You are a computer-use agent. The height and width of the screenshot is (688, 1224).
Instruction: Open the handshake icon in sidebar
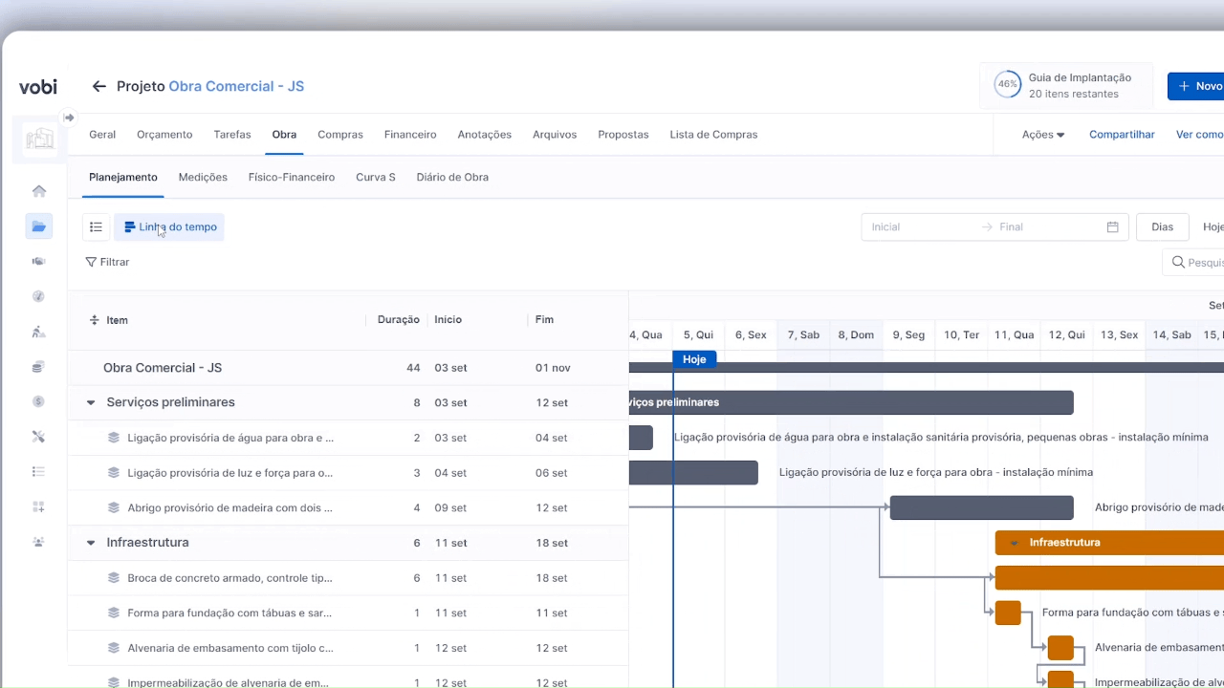(39, 262)
